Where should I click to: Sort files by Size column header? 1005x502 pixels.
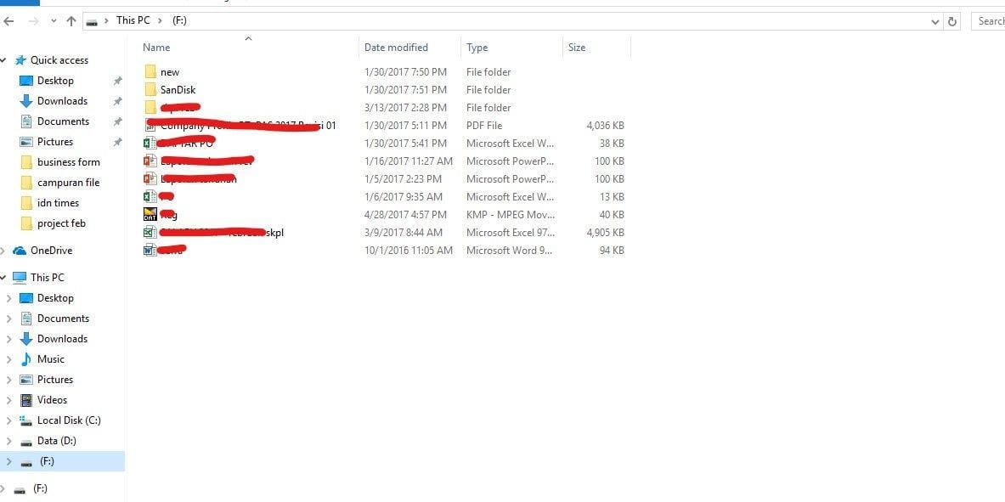point(577,48)
